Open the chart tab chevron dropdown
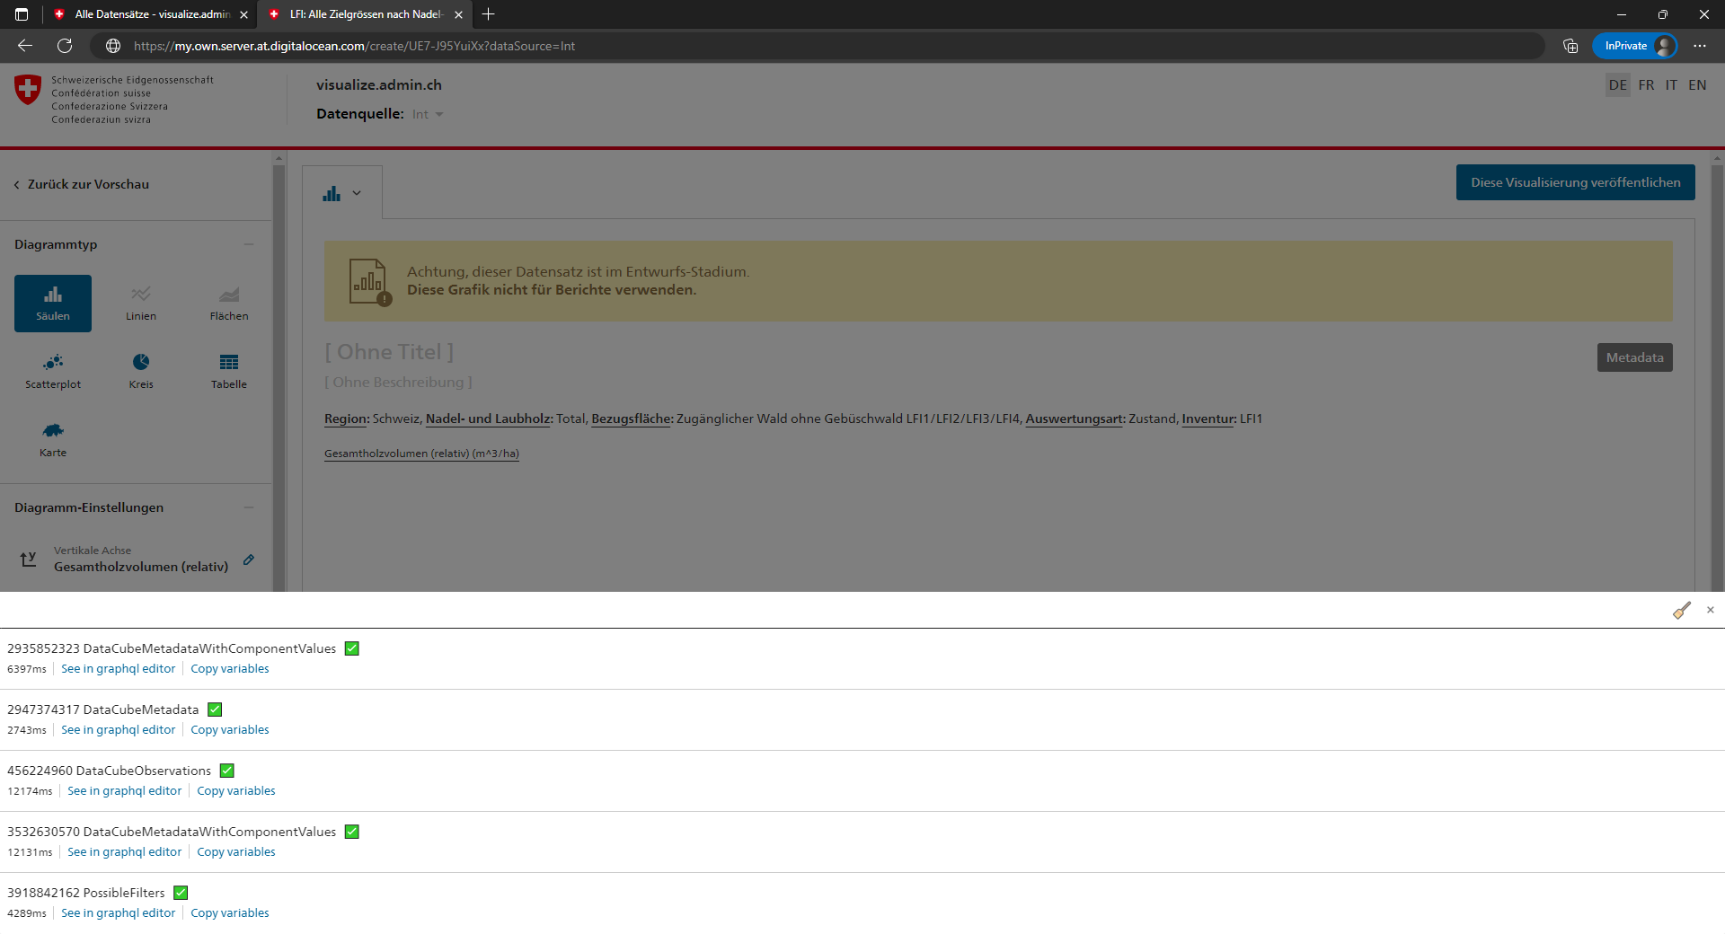 [x=357, y=192]
